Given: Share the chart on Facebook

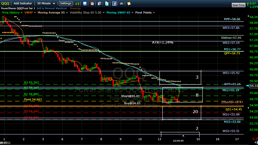Looking at the screenshot, I should point(114,4).
